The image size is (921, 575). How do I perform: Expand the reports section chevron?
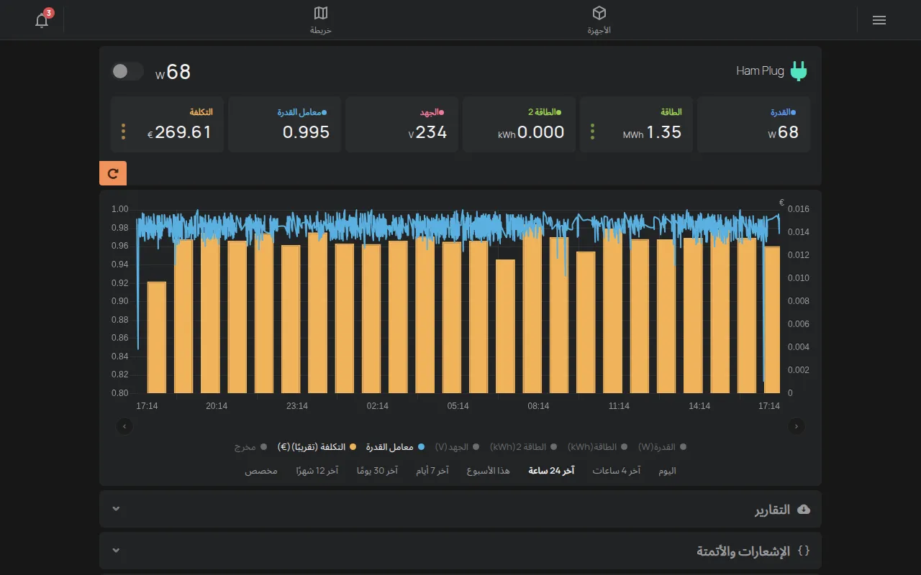(116, 509)
